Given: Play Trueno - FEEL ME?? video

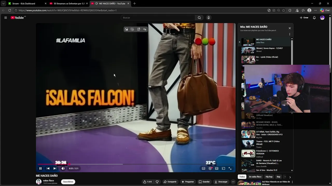Looking at the screenshot, I should (265, 144).
